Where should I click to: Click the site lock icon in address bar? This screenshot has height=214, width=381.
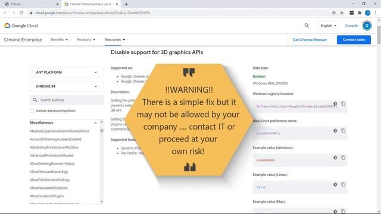31,13
